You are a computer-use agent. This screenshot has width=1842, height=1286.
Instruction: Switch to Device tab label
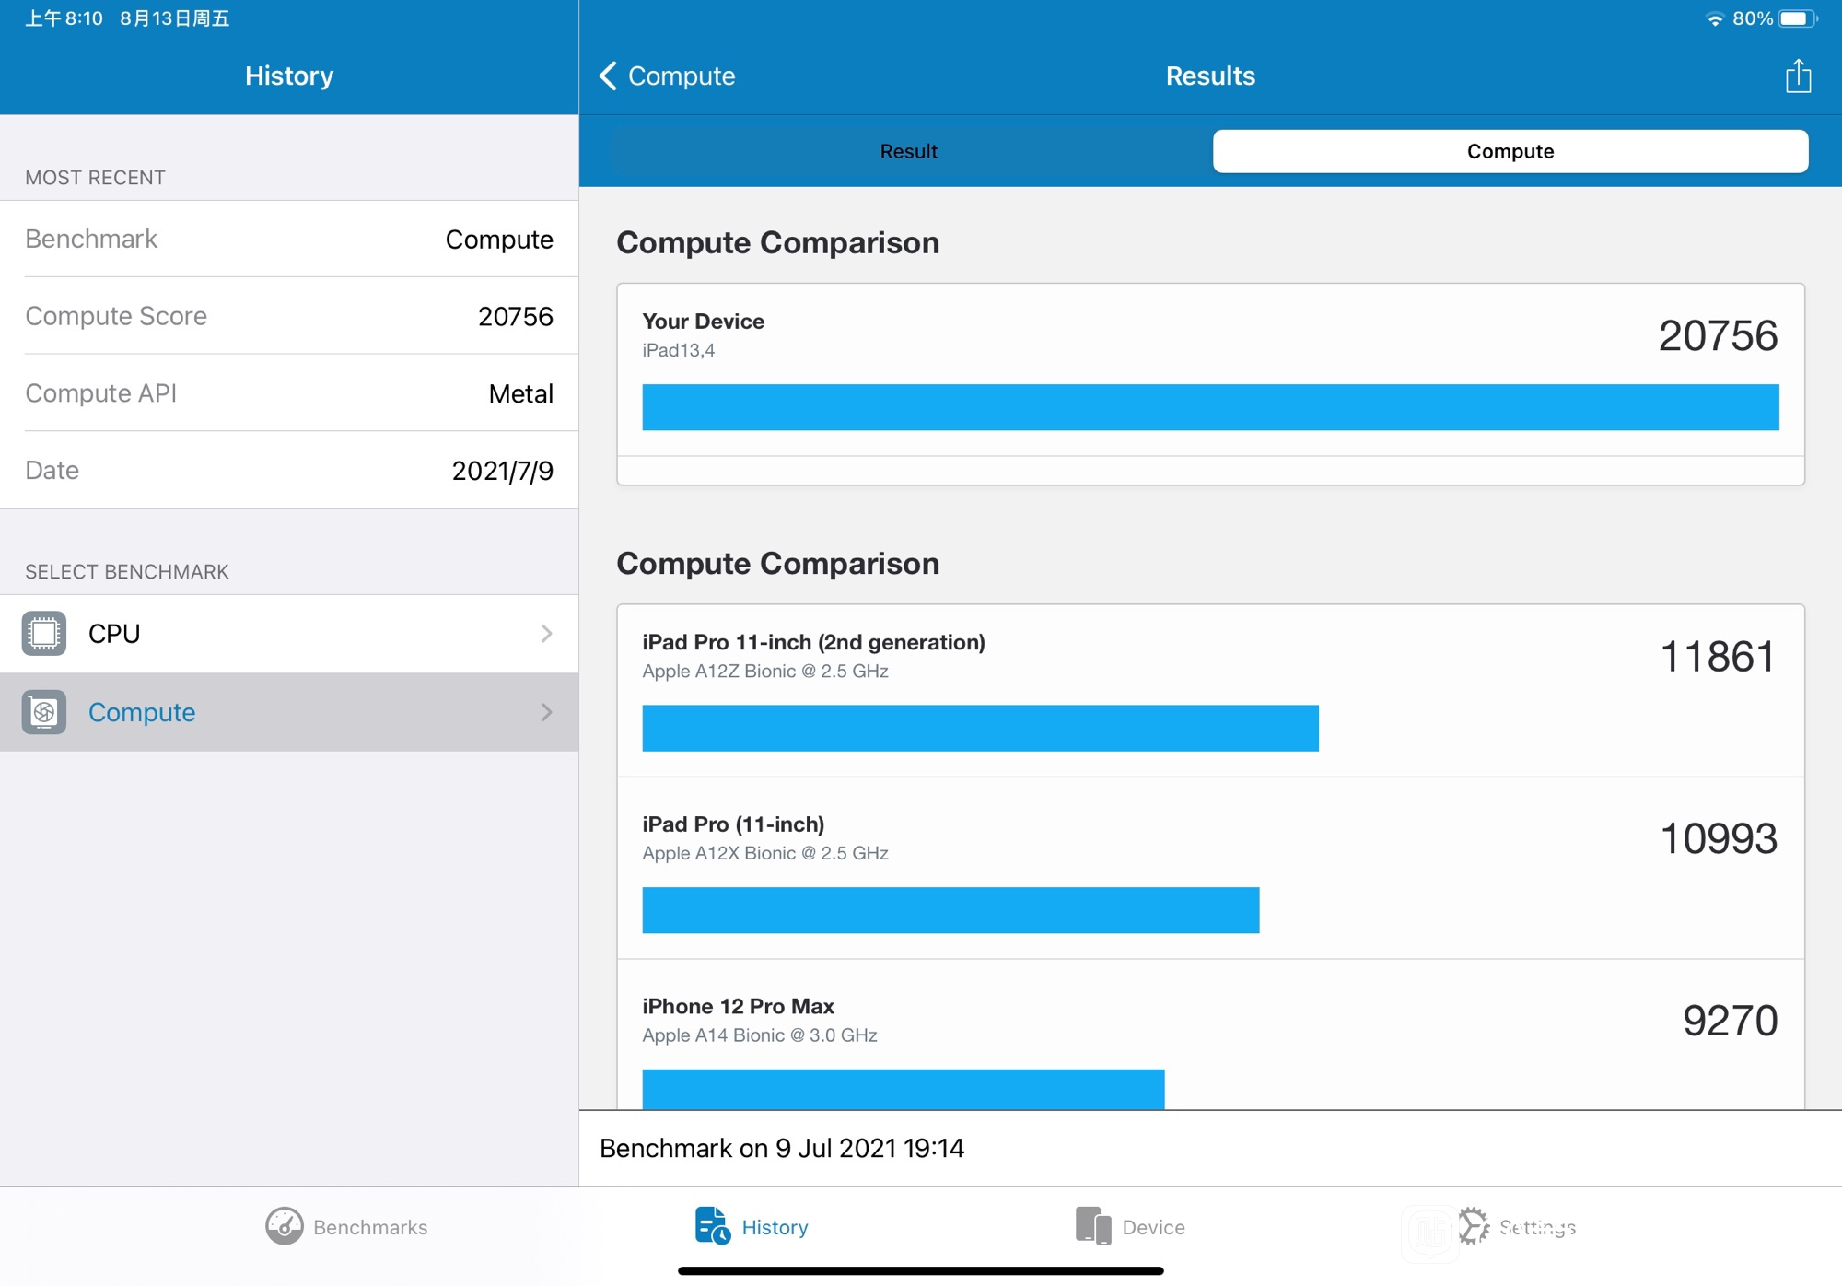[1153, 1227]
